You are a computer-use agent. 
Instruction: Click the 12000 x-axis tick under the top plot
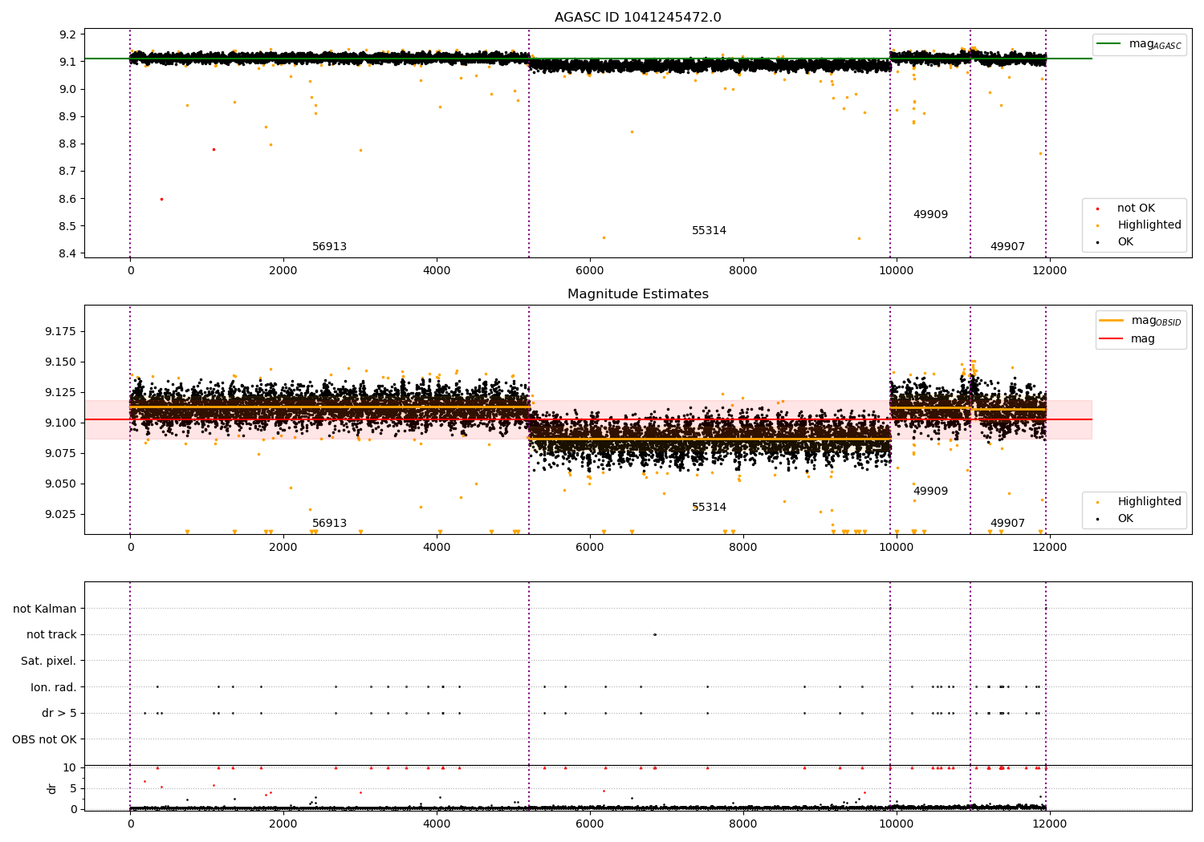(x=1049, y=271)
